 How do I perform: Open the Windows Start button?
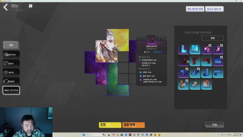84,135
